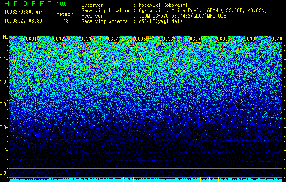Viewport: 286px width, 182px height.
Task: Click the 1.0 frequency axis label
Action: [x=4, y=82]
